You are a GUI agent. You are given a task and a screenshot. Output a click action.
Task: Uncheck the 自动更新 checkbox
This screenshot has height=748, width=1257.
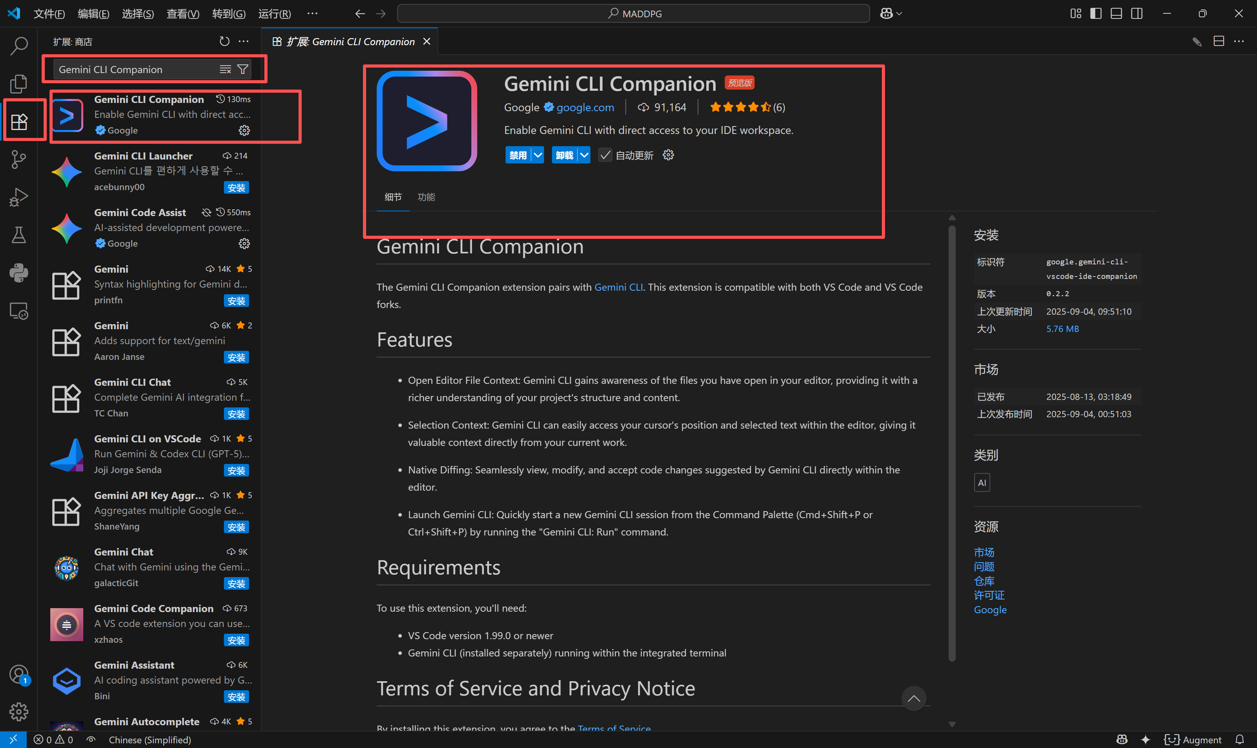click(x=605, y=155)
